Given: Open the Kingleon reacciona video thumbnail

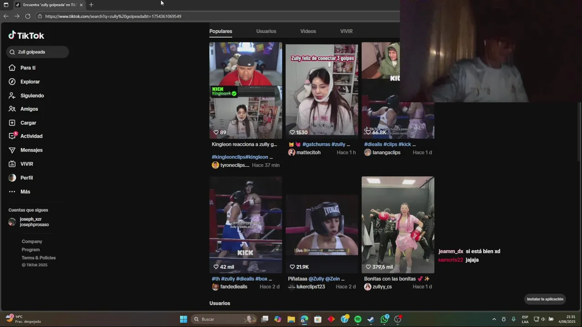Looking at the screenshot, I should [246, 90].
